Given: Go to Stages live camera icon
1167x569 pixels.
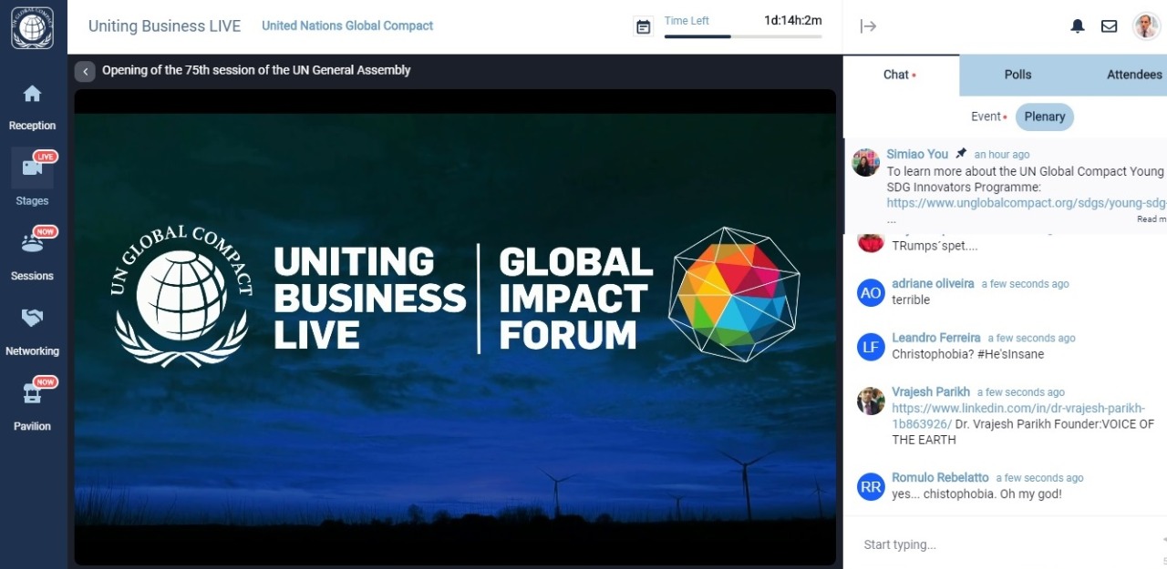Looking at the screenshot, I should [33, 168].
